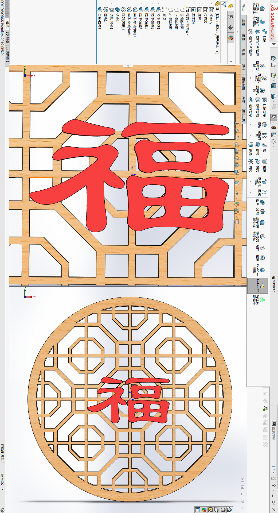Click the rebuild traffic light icon
278x513 pixels.
point(274,128)
